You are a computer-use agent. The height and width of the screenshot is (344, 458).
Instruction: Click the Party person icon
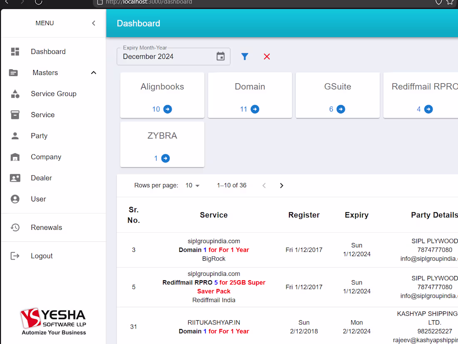click(x=15, y=136)
